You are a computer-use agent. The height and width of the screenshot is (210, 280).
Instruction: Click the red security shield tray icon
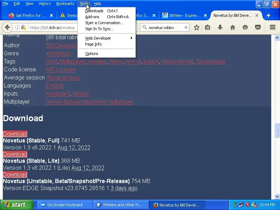tap(247, 205)
